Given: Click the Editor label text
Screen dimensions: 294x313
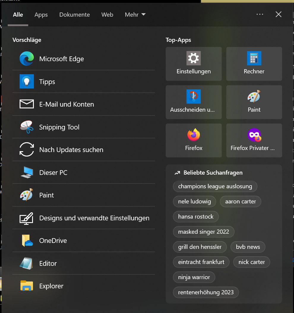Looking at the screenshot, I should (x=48, y=263).
